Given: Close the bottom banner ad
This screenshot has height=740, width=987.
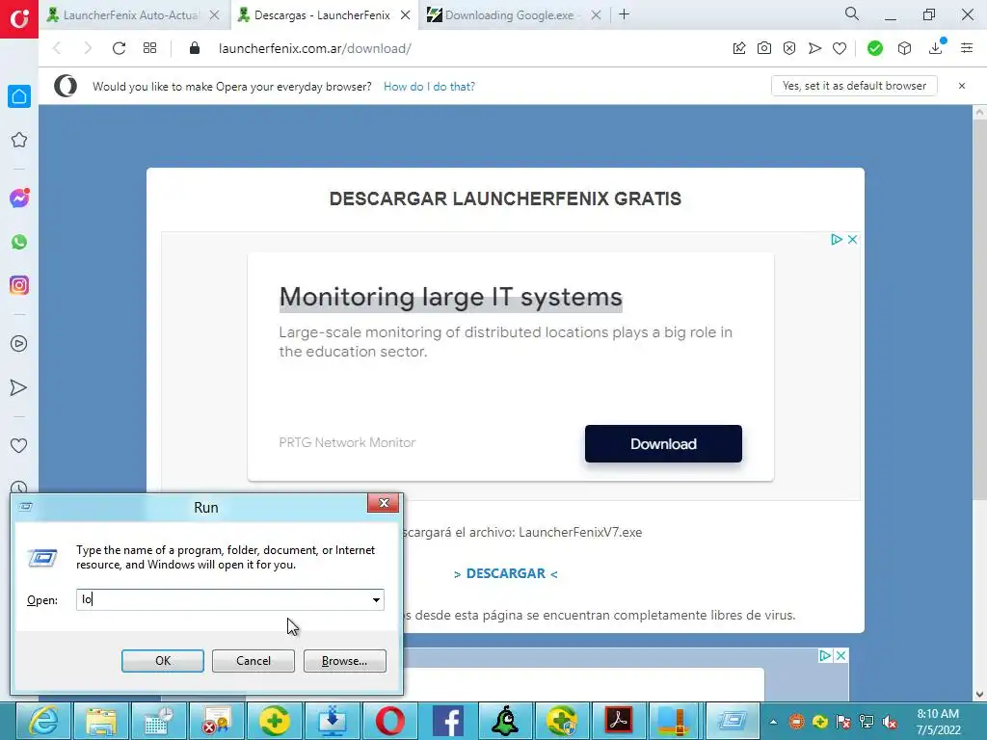Looking at the screenshot, I should coord(840,655).
